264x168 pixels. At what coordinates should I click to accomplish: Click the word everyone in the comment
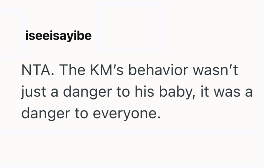[127, 114]
